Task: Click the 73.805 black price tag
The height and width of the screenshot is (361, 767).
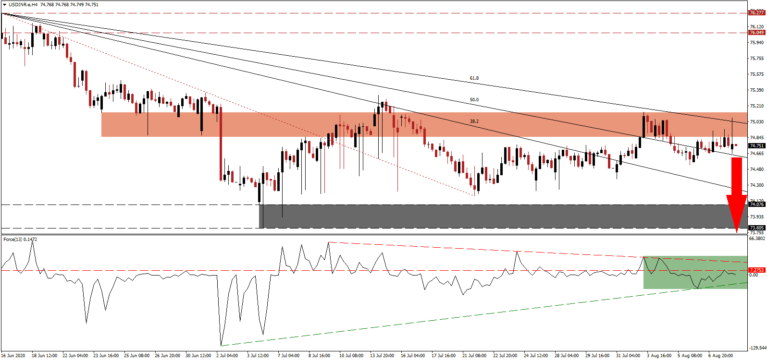Action: point(756,228)
